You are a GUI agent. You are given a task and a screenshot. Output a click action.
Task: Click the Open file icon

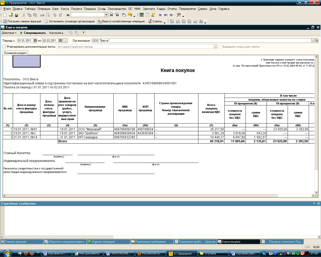pyautogui.click(x=11, y=15)
